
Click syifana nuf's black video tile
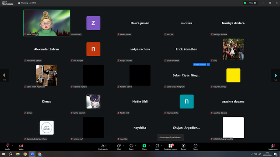(x=93, y=128)
